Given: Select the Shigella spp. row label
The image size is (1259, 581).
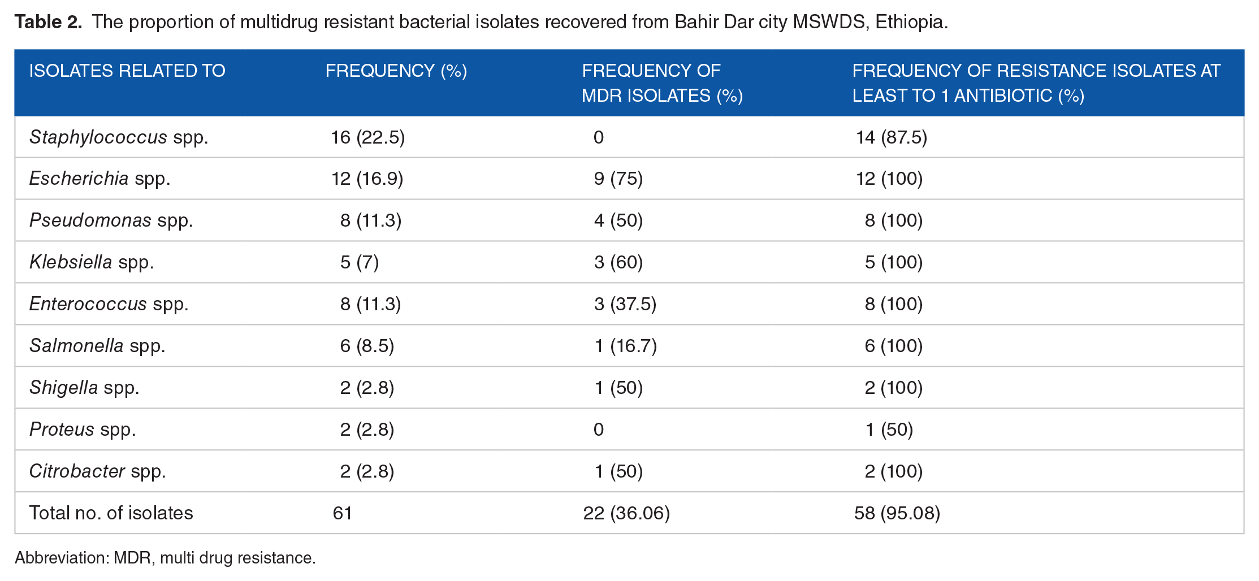Looking at the screenshot, I should tap(84, 388).
